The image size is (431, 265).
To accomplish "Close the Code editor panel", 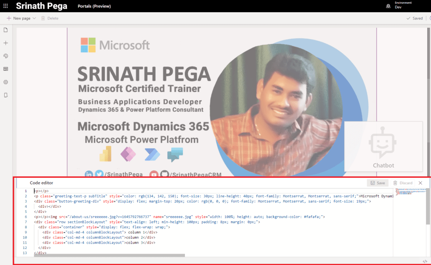I will [420, 183].
